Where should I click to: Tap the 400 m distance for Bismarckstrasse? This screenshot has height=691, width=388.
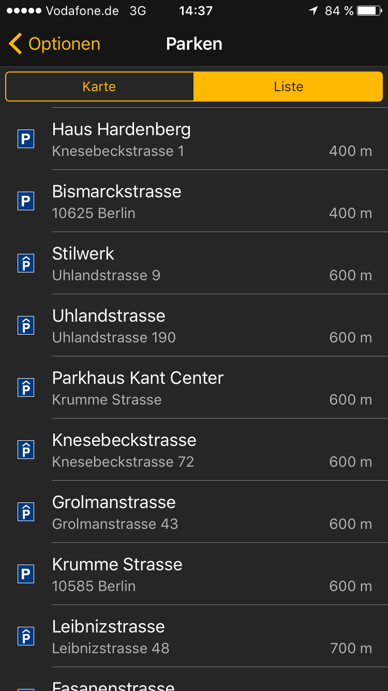(350, 213)
